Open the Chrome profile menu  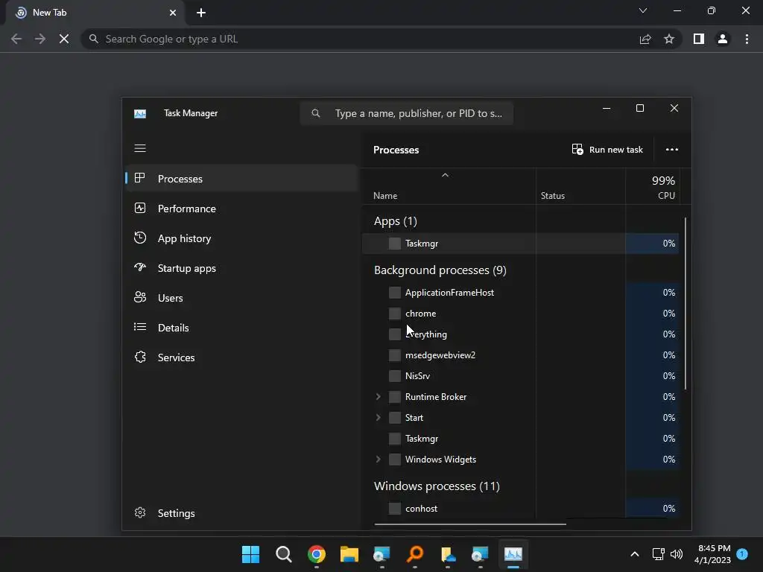tap(723, 39)
